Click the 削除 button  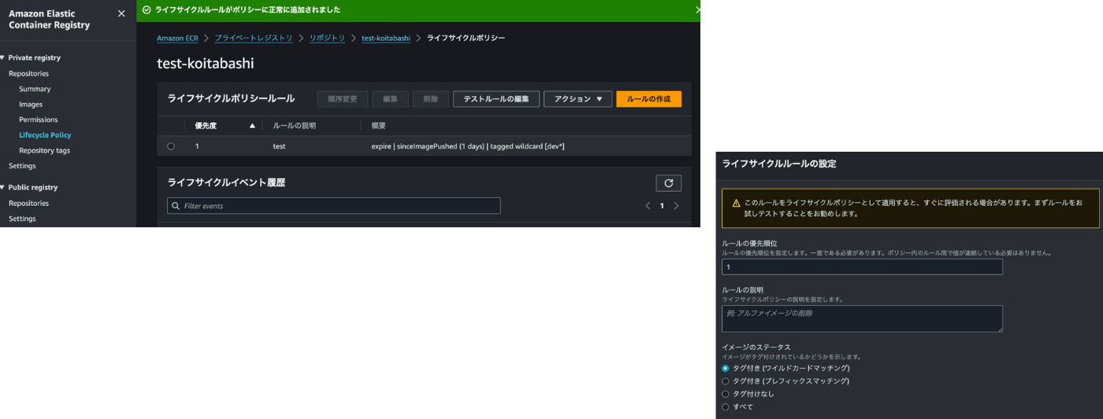(430, 99)
